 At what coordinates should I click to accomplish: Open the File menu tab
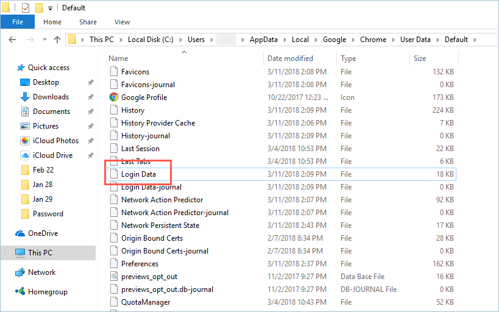[18, 22]
